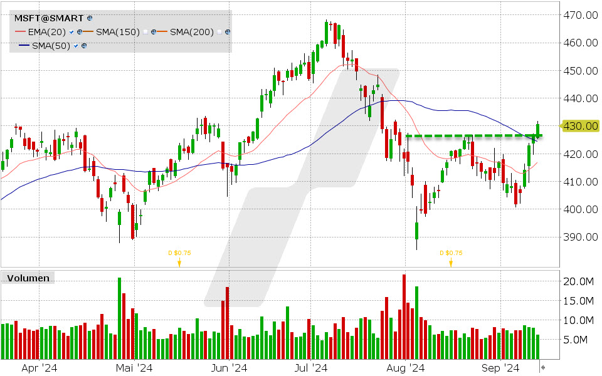
Task: Click the 460.00 price axis label
Action: [x=580, y=43]
